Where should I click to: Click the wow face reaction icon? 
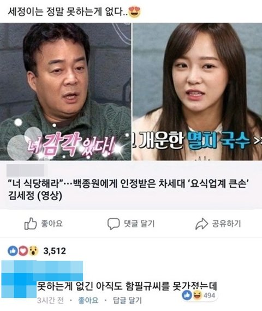pyautogui.click(x=33, y=251)
